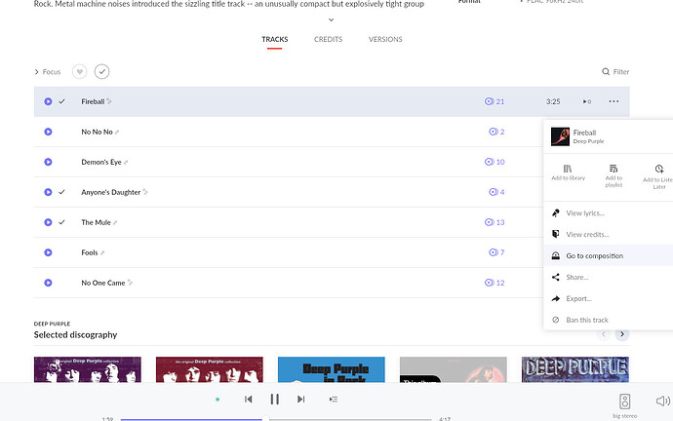Open The Mule performances count 13

495,222
